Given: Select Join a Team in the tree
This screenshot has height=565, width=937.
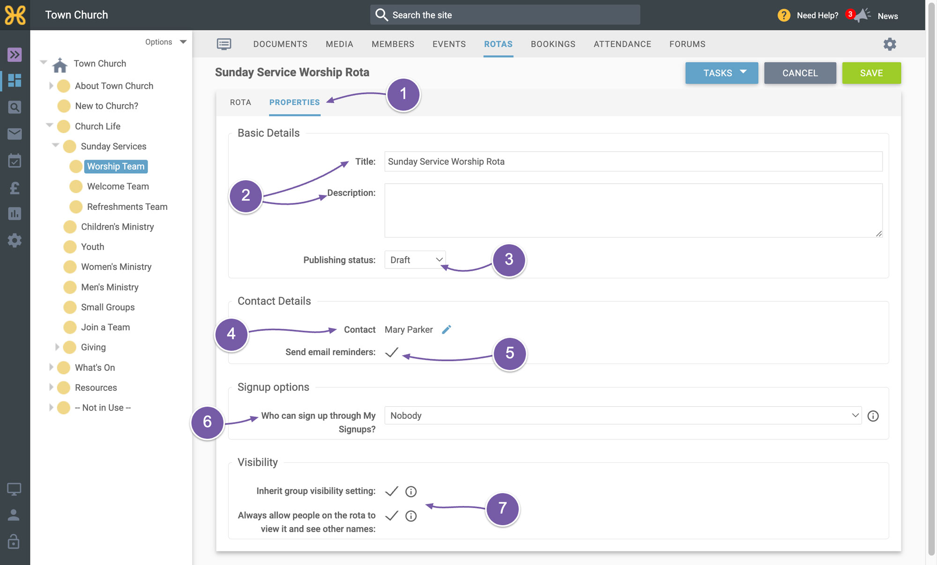Looking at the screenshot, I should [105, 327].
